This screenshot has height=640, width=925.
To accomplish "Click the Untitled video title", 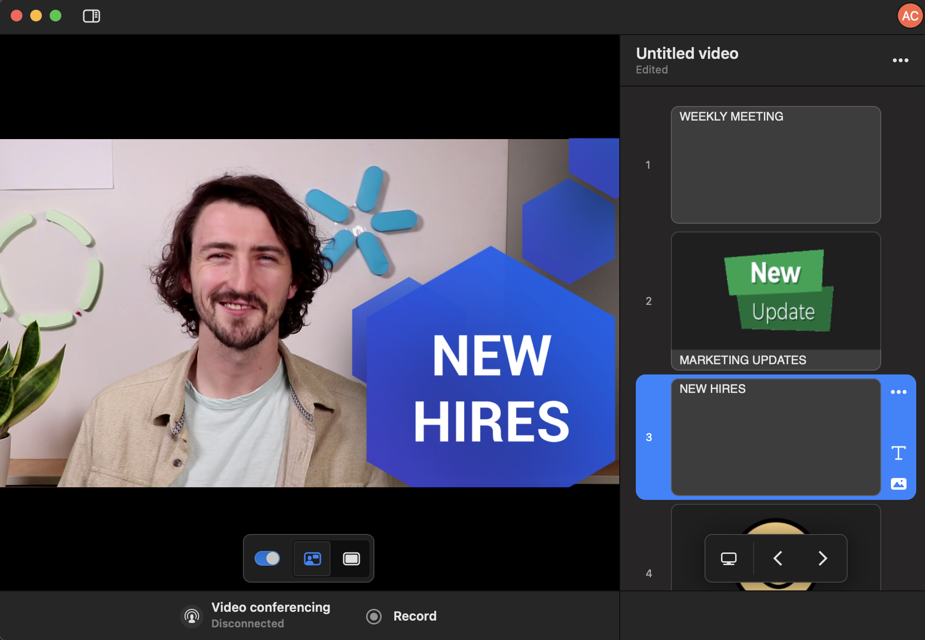I will [x=687, y=53].
